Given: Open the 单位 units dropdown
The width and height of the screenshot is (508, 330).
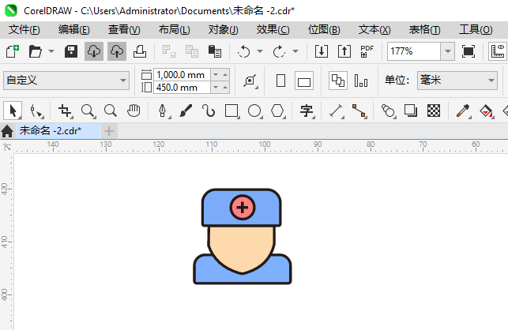Looking at the screenshot, I should [457, 81].
